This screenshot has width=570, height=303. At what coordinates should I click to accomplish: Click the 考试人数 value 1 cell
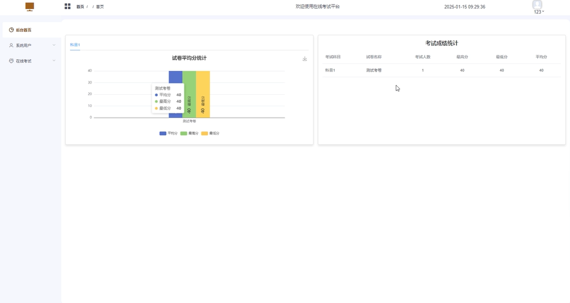(423, 70)
